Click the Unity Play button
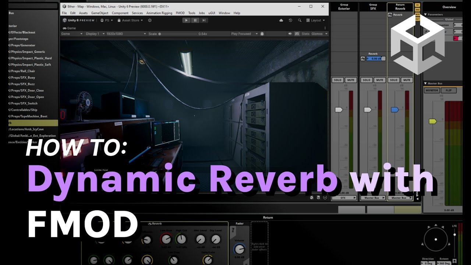Image resolution: width=471 pixels, height=265 pixels. pos(187,20)
